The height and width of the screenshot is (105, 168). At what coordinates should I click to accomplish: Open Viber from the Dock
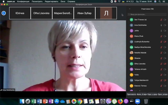pyautogui.click(x=109, y=101)
